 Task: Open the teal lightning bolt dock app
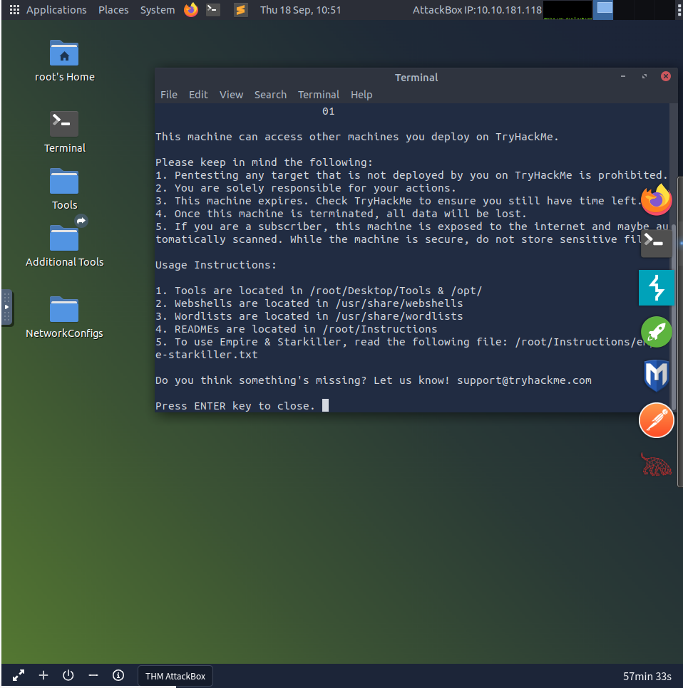(656, 288)
